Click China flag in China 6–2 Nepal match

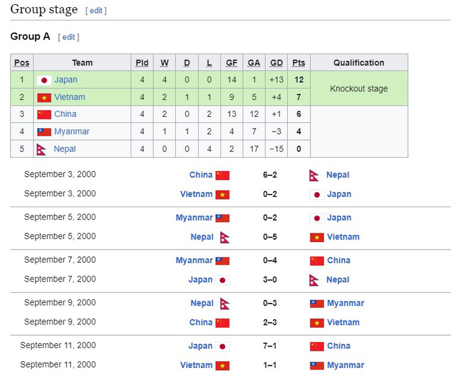coord(222,175)
